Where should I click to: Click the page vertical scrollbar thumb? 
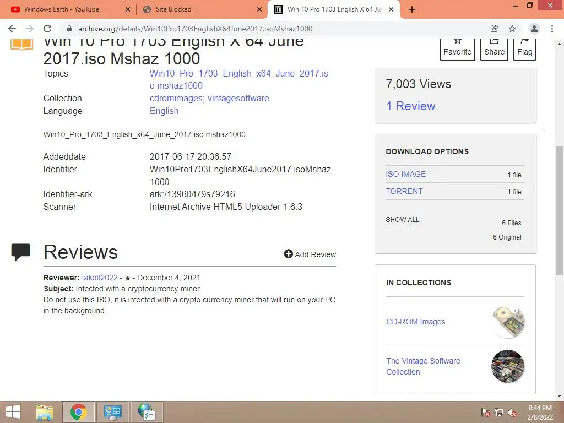tap(560, 210)
